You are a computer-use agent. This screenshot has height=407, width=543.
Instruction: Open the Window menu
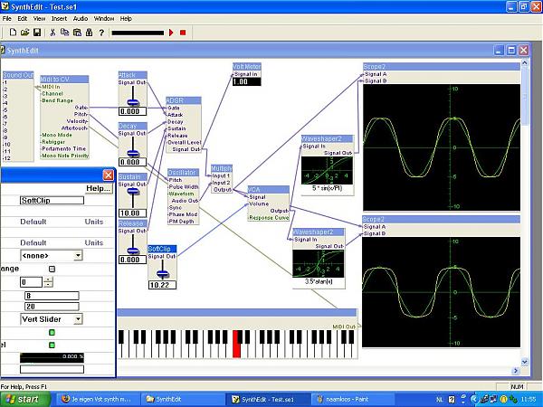click(x=104, y=19)
